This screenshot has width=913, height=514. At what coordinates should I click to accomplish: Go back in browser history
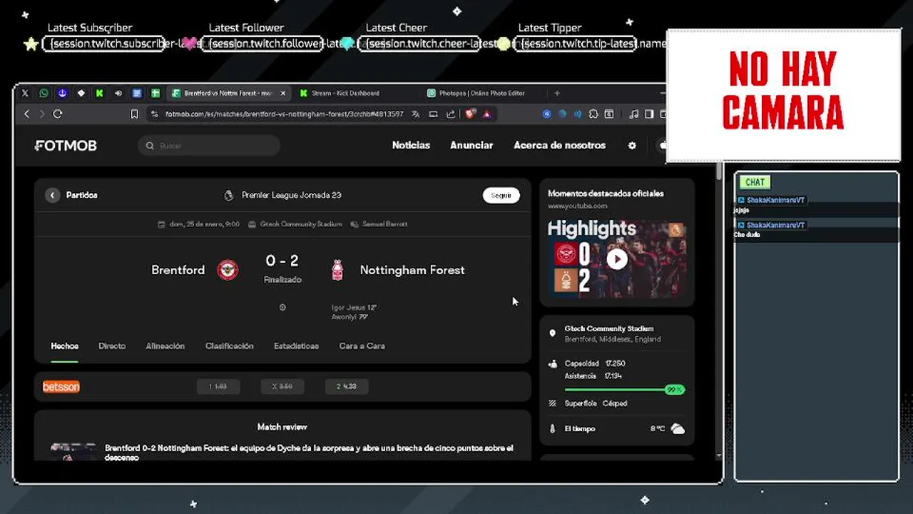pos(27,114)
